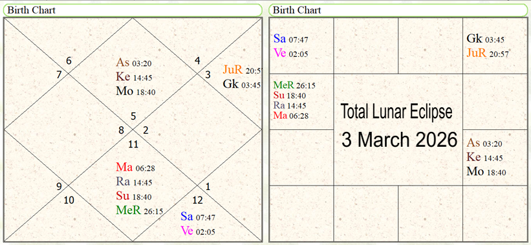
Task: Select 'JuR 20:57' in the square grid chart
Action: [488, 53]
